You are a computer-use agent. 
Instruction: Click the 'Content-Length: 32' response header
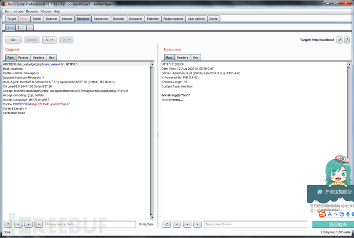point(174,82)
